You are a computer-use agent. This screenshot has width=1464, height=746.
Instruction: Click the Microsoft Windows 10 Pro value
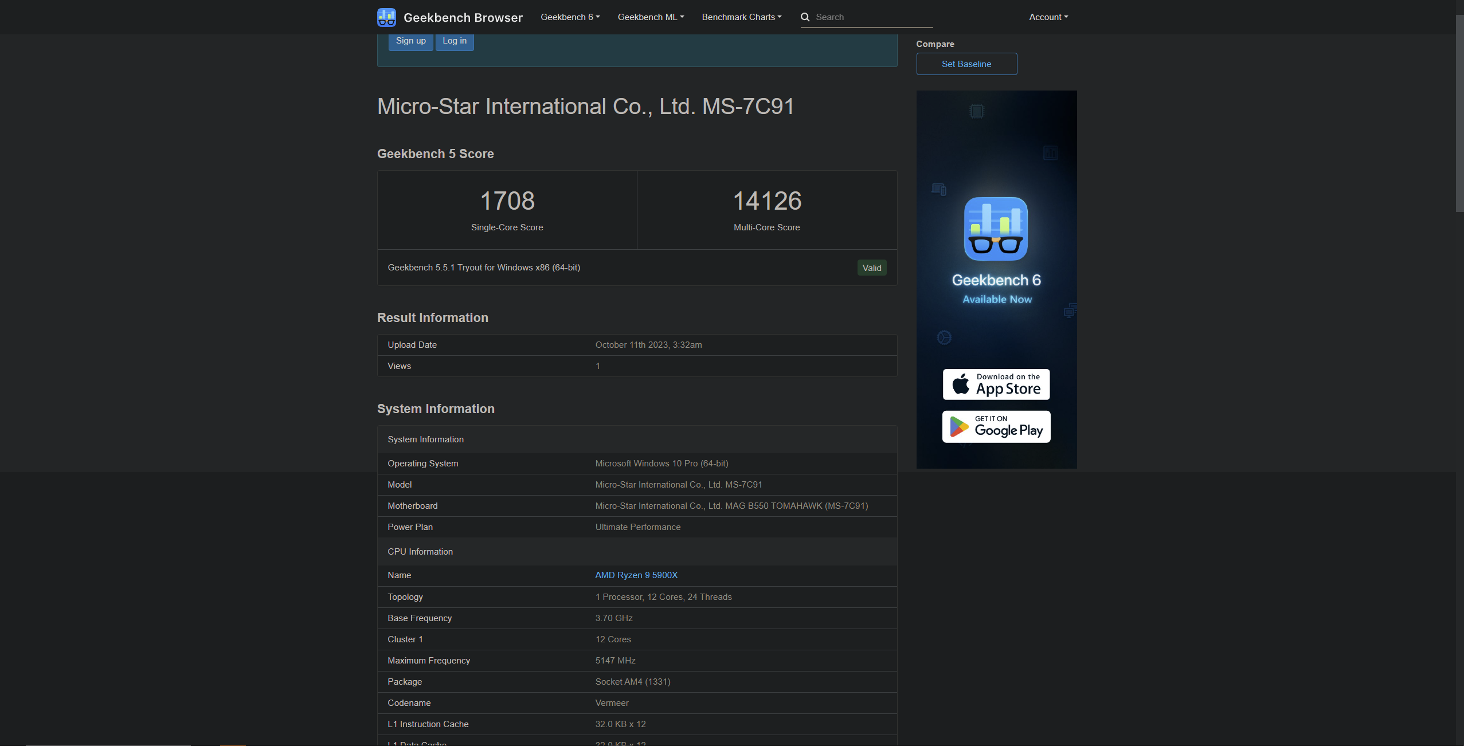661,464
